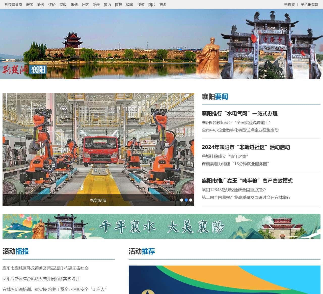Open the 国际 news channel
This screenshot has width=323, height=294.
(x=118, y=5)
